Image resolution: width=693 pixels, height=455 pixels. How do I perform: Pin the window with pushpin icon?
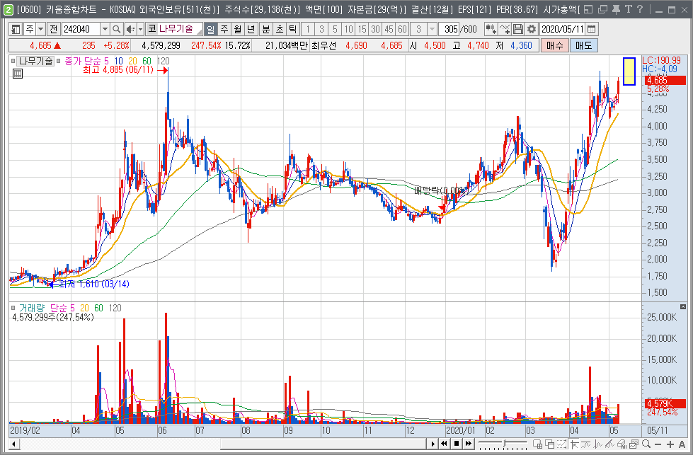pyautogui.click(x=616, y=8)
